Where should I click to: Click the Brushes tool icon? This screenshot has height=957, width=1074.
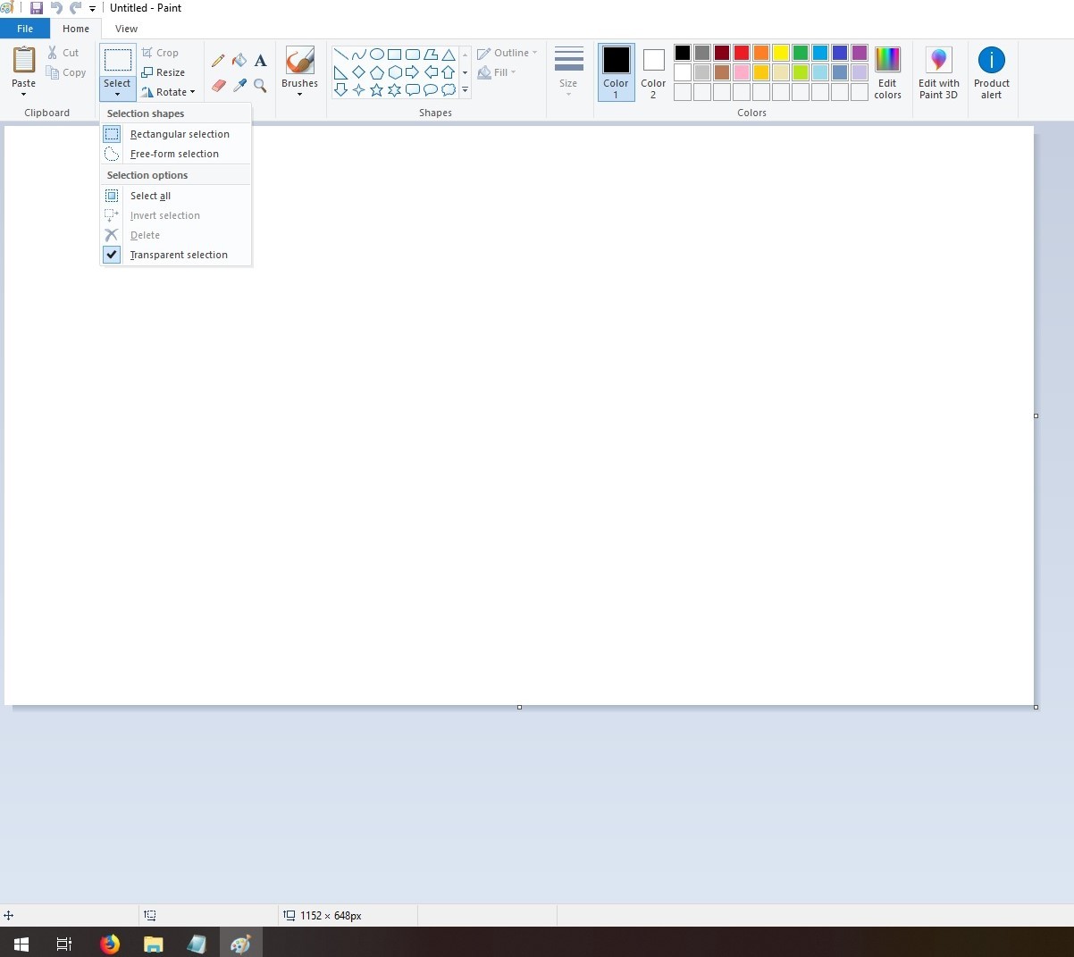coord(299,61)
